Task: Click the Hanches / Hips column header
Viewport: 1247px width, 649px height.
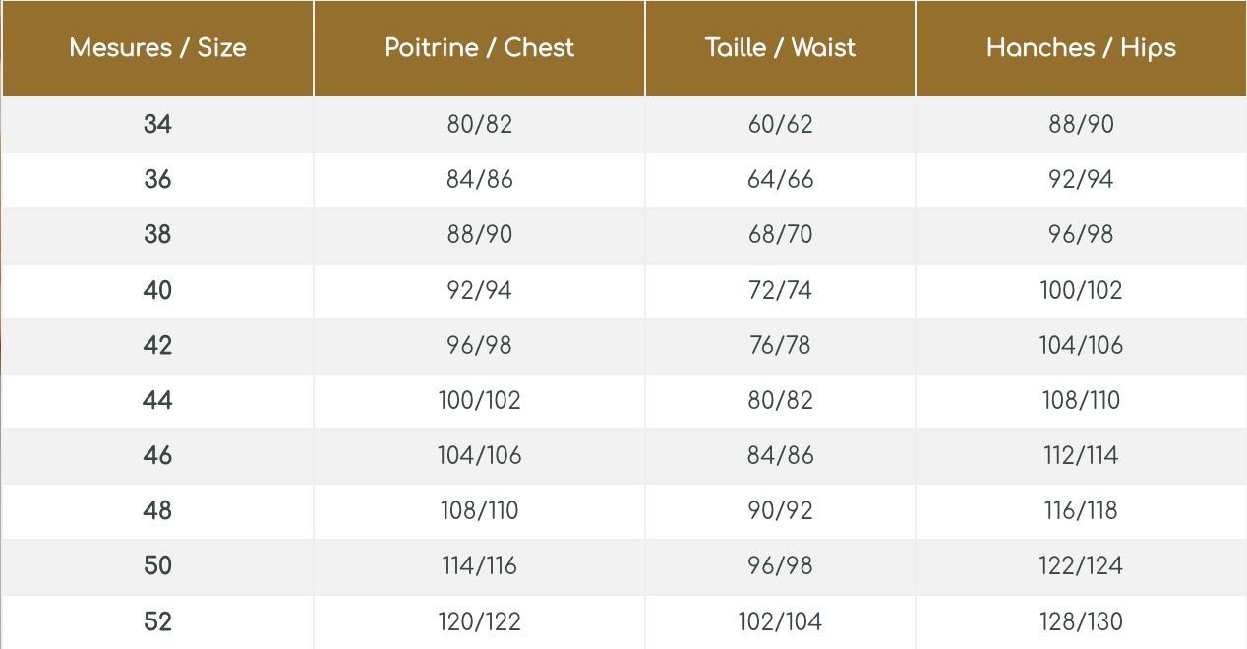Action: tap(1081, 48)
